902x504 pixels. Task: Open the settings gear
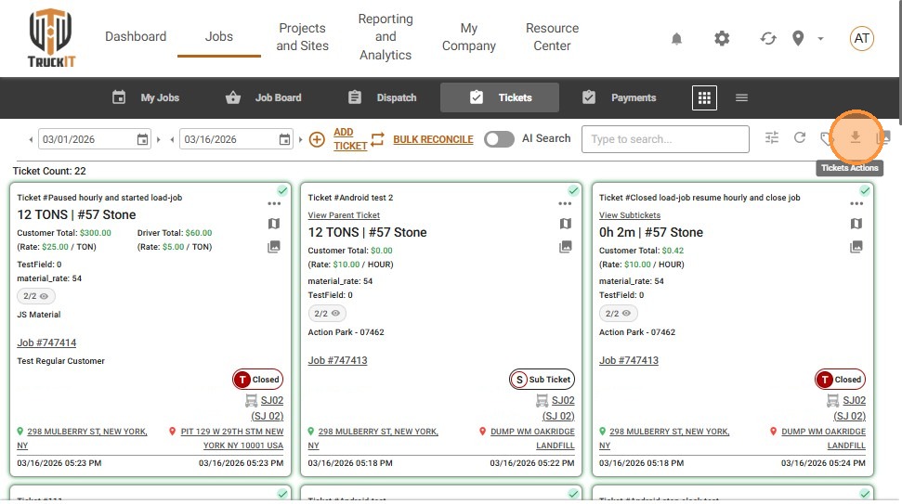pos(722,38)
